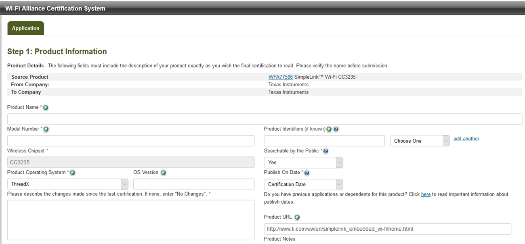Click the help icon beside Product Name
525x244 pixels.
[46, 108]
